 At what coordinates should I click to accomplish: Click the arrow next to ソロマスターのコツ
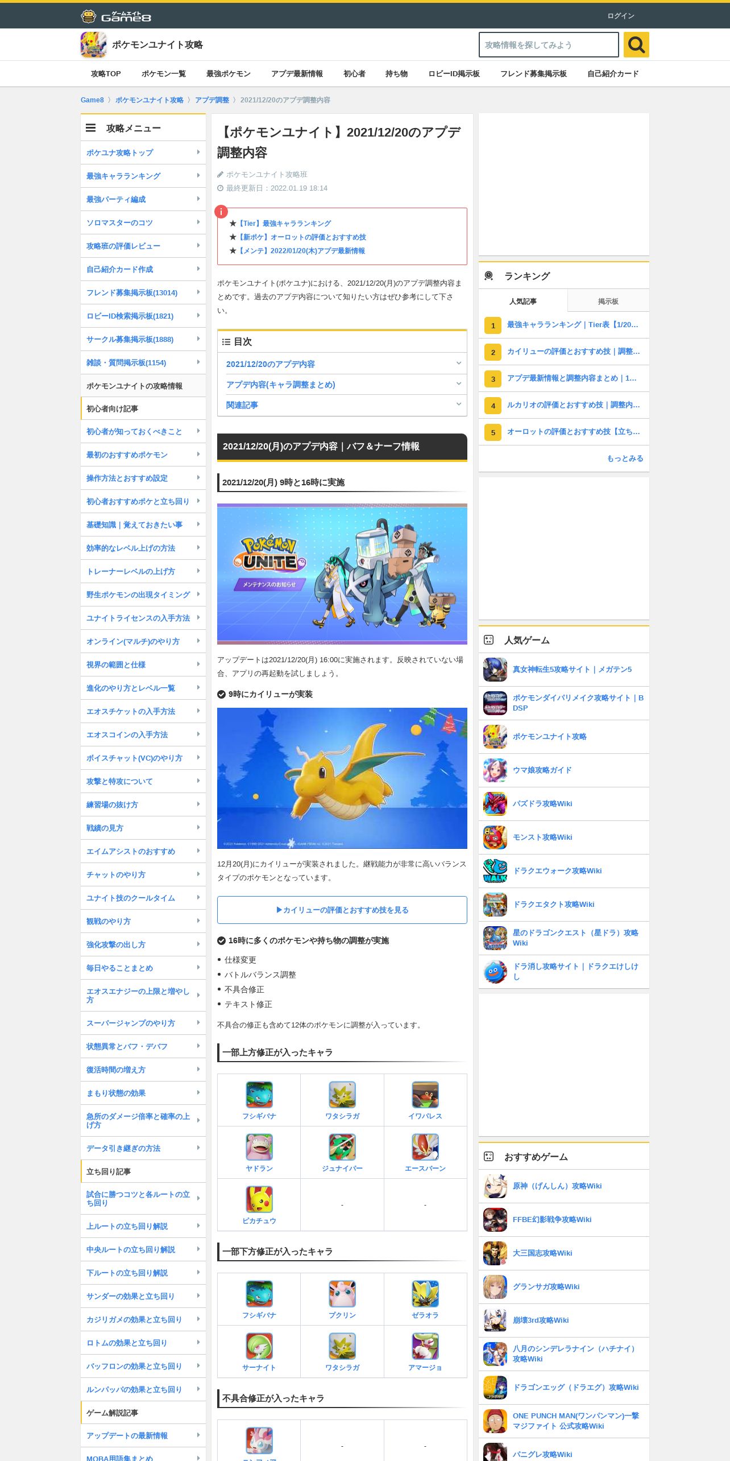pos(198,222)
